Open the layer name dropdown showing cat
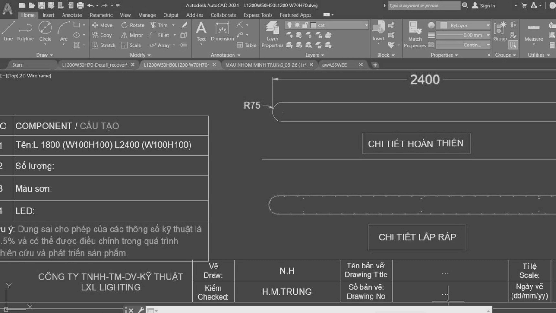Viewport: 556px width, 313px height. 327,25
